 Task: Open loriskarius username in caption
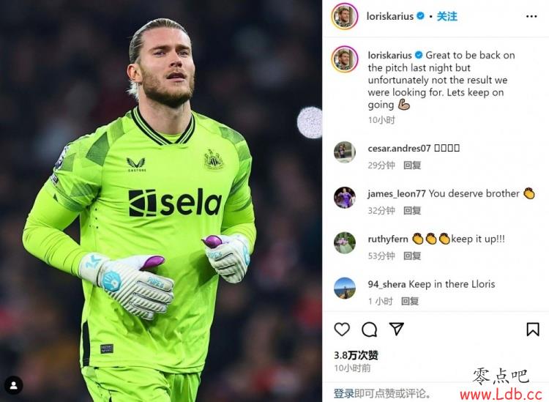coord(389,56)
